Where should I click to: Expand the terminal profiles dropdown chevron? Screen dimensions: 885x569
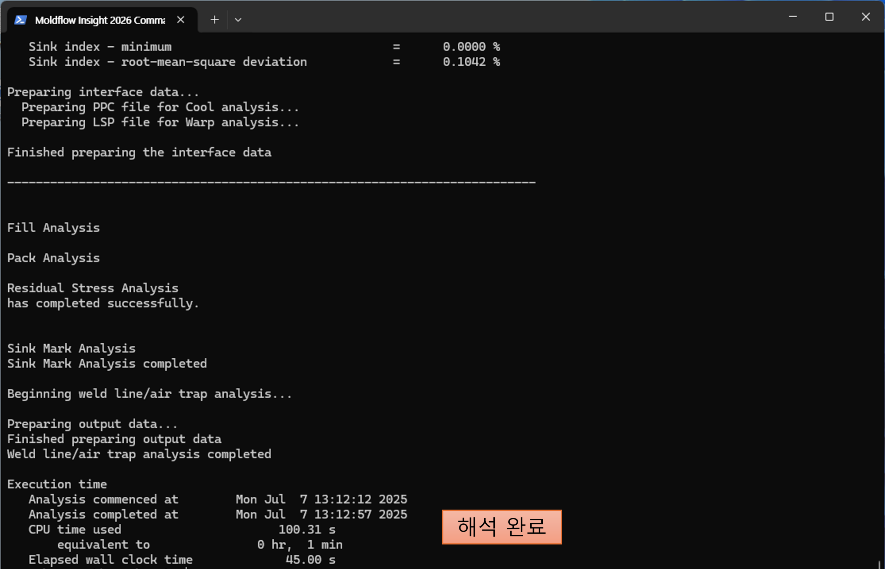pyautogui.click(x=238, y=20)
